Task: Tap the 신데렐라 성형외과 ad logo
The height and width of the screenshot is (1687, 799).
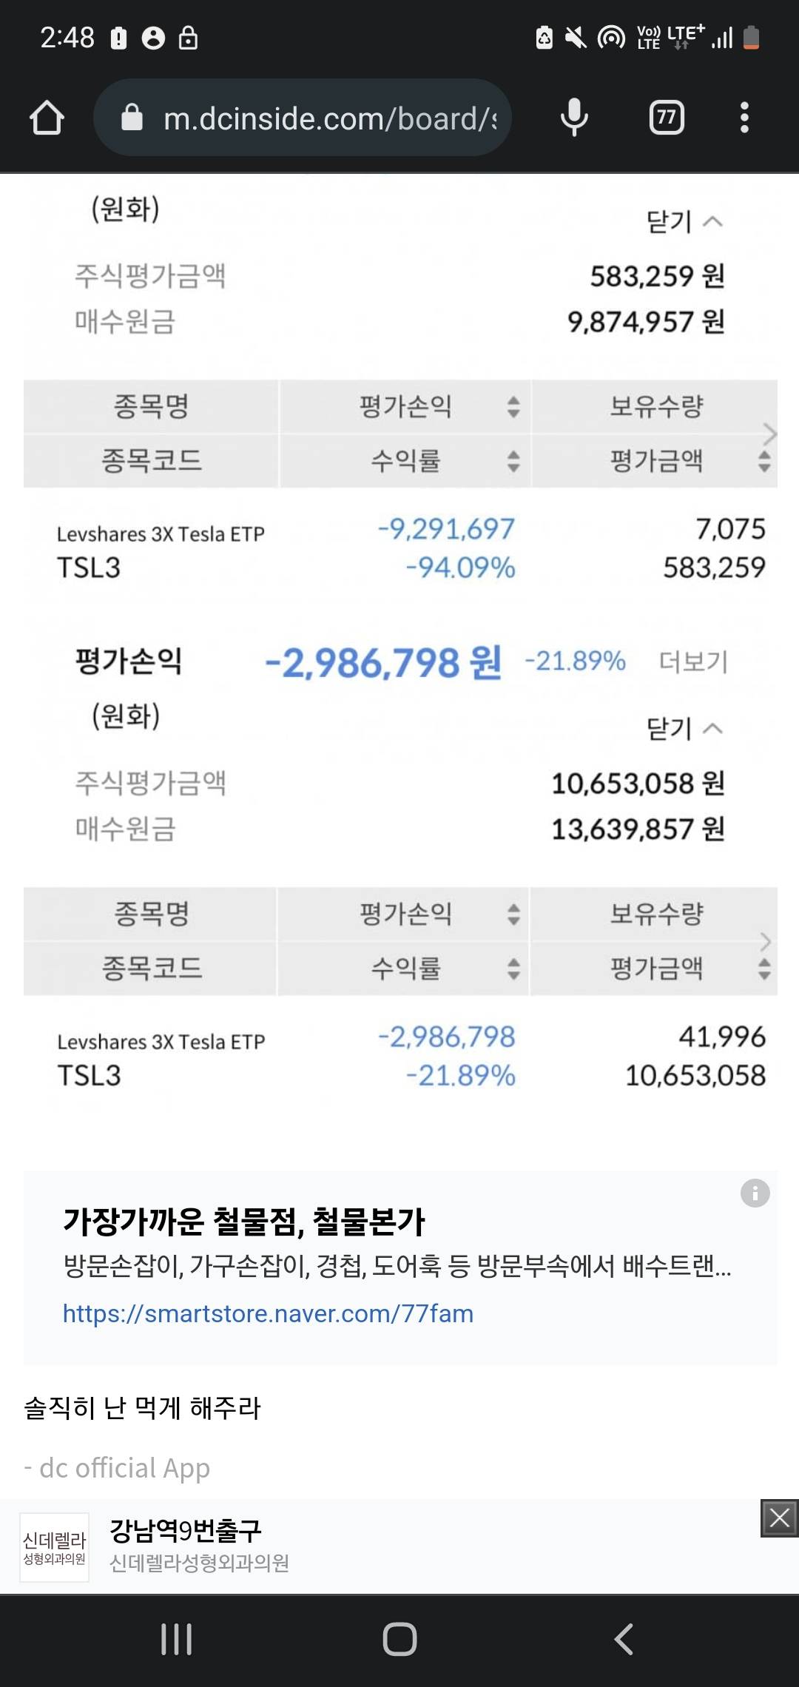Action: (x=55, y=1548)
